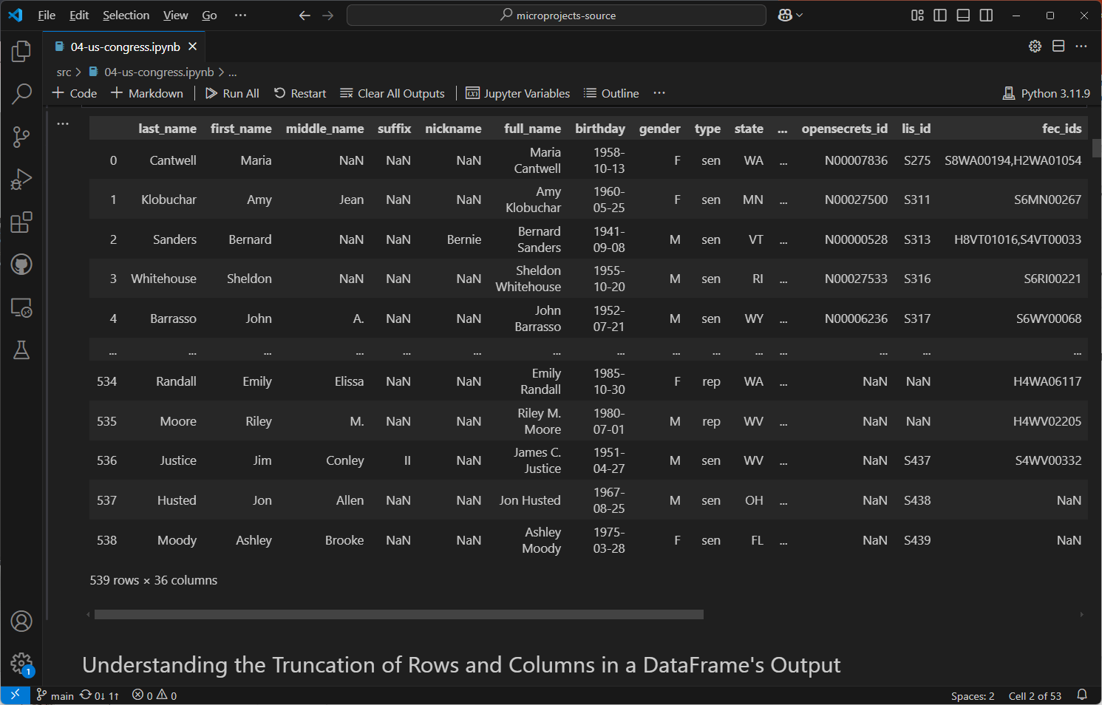Screen dimensions: 1102x705
Task: Open the Explorer view in activity bar
Action: [21, 51]
